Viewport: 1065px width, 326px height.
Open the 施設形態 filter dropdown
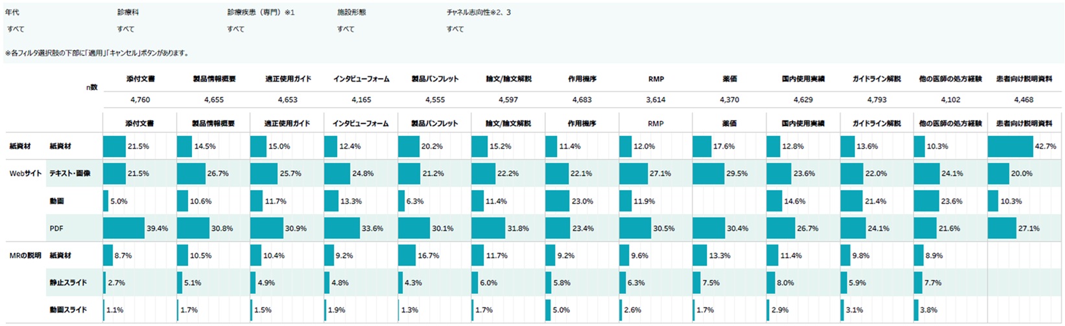click(346, 29)
